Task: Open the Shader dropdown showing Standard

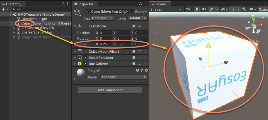Action: tap(124, 77)
